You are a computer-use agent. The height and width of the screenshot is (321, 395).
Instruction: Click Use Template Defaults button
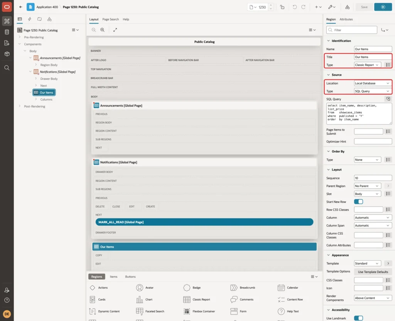[373, 272]
